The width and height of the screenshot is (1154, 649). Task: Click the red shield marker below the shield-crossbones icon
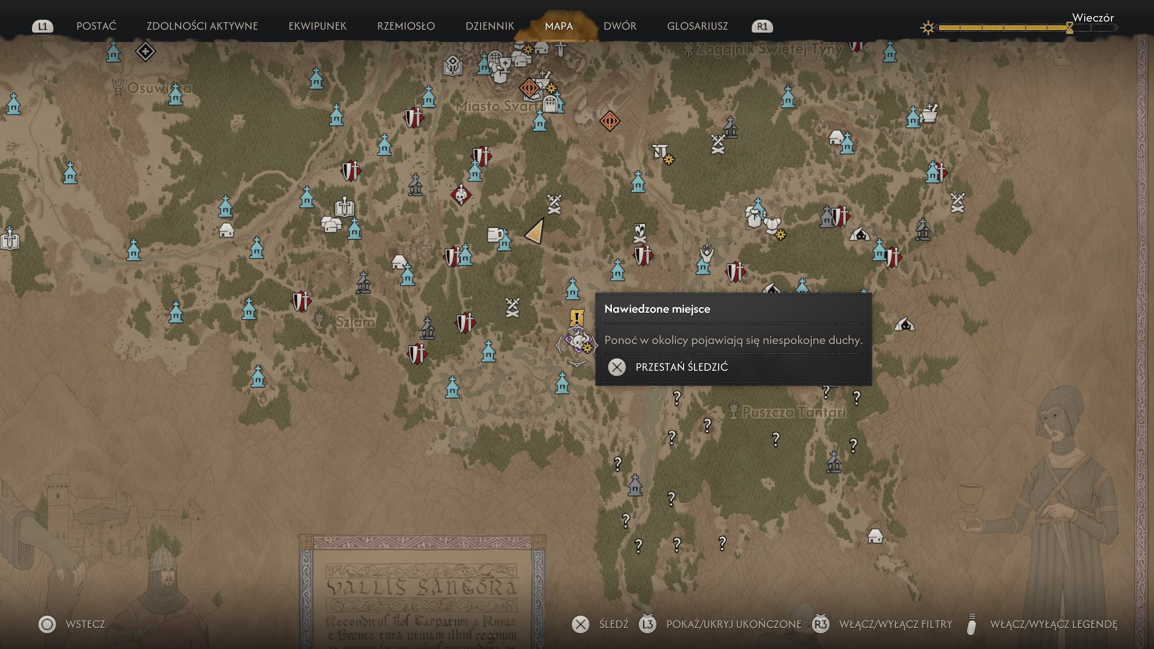[643, 256]
